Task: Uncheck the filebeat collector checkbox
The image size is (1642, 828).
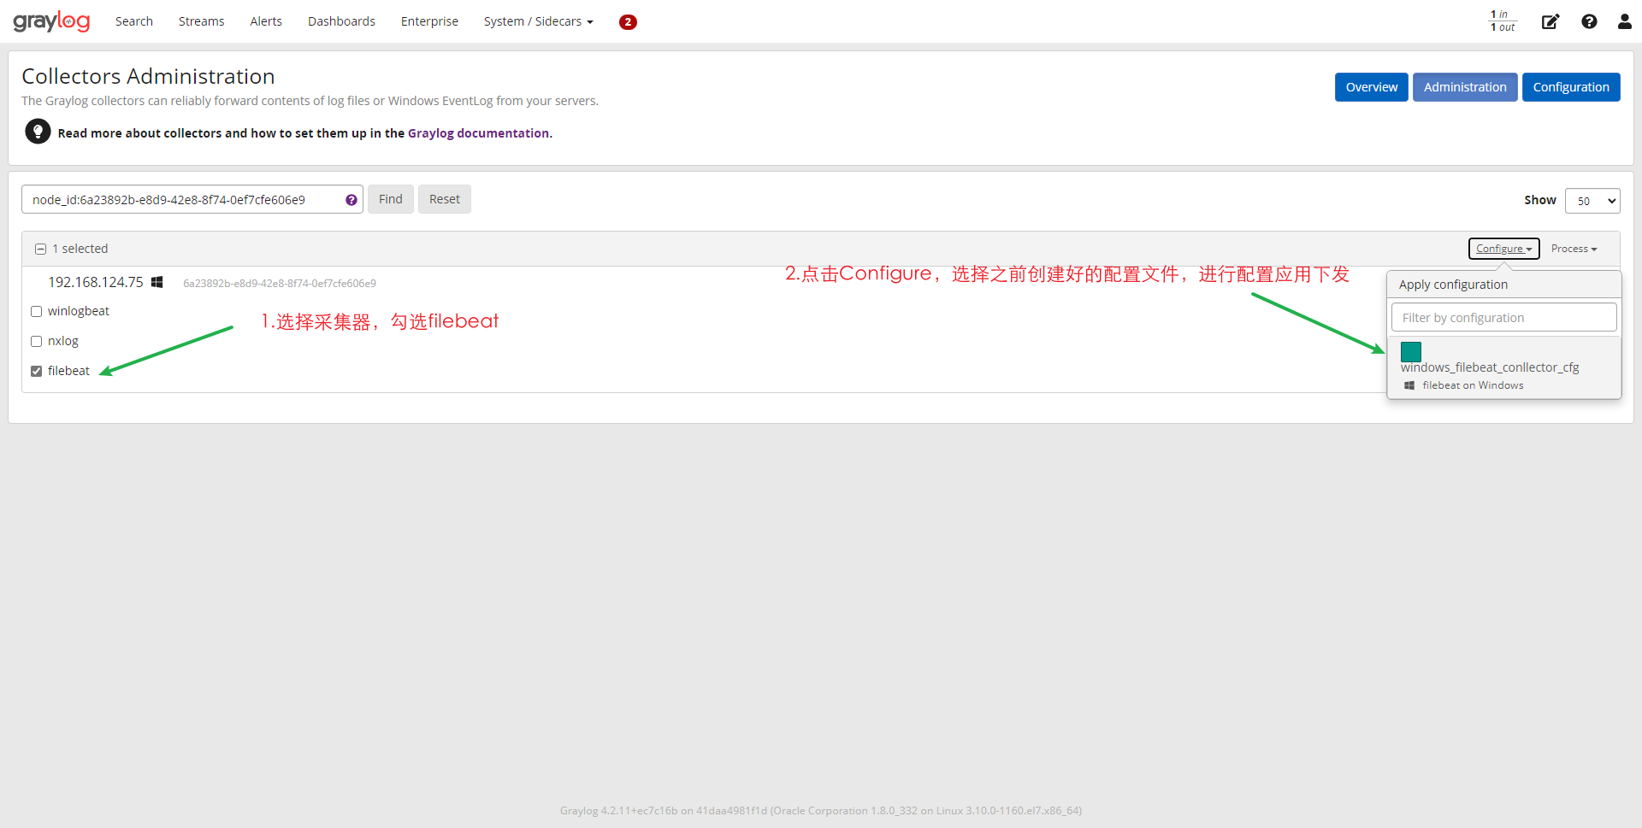Action: (x=36, y=371)
